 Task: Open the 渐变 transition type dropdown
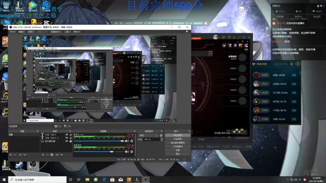148,135
